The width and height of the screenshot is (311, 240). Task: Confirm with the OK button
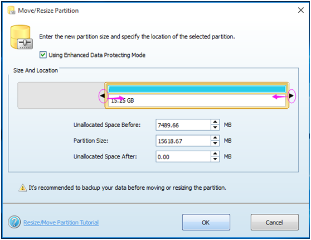pyautogui.click(x=206, y=222)
